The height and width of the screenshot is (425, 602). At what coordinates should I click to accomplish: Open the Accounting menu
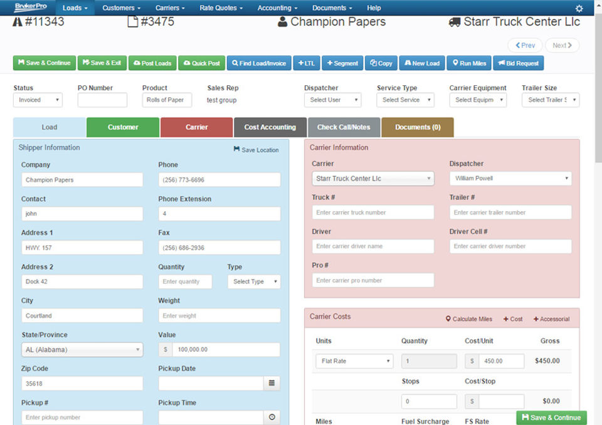[277, 8]
